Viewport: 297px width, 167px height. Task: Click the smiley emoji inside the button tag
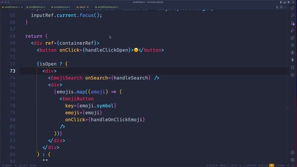click(136, 50)
